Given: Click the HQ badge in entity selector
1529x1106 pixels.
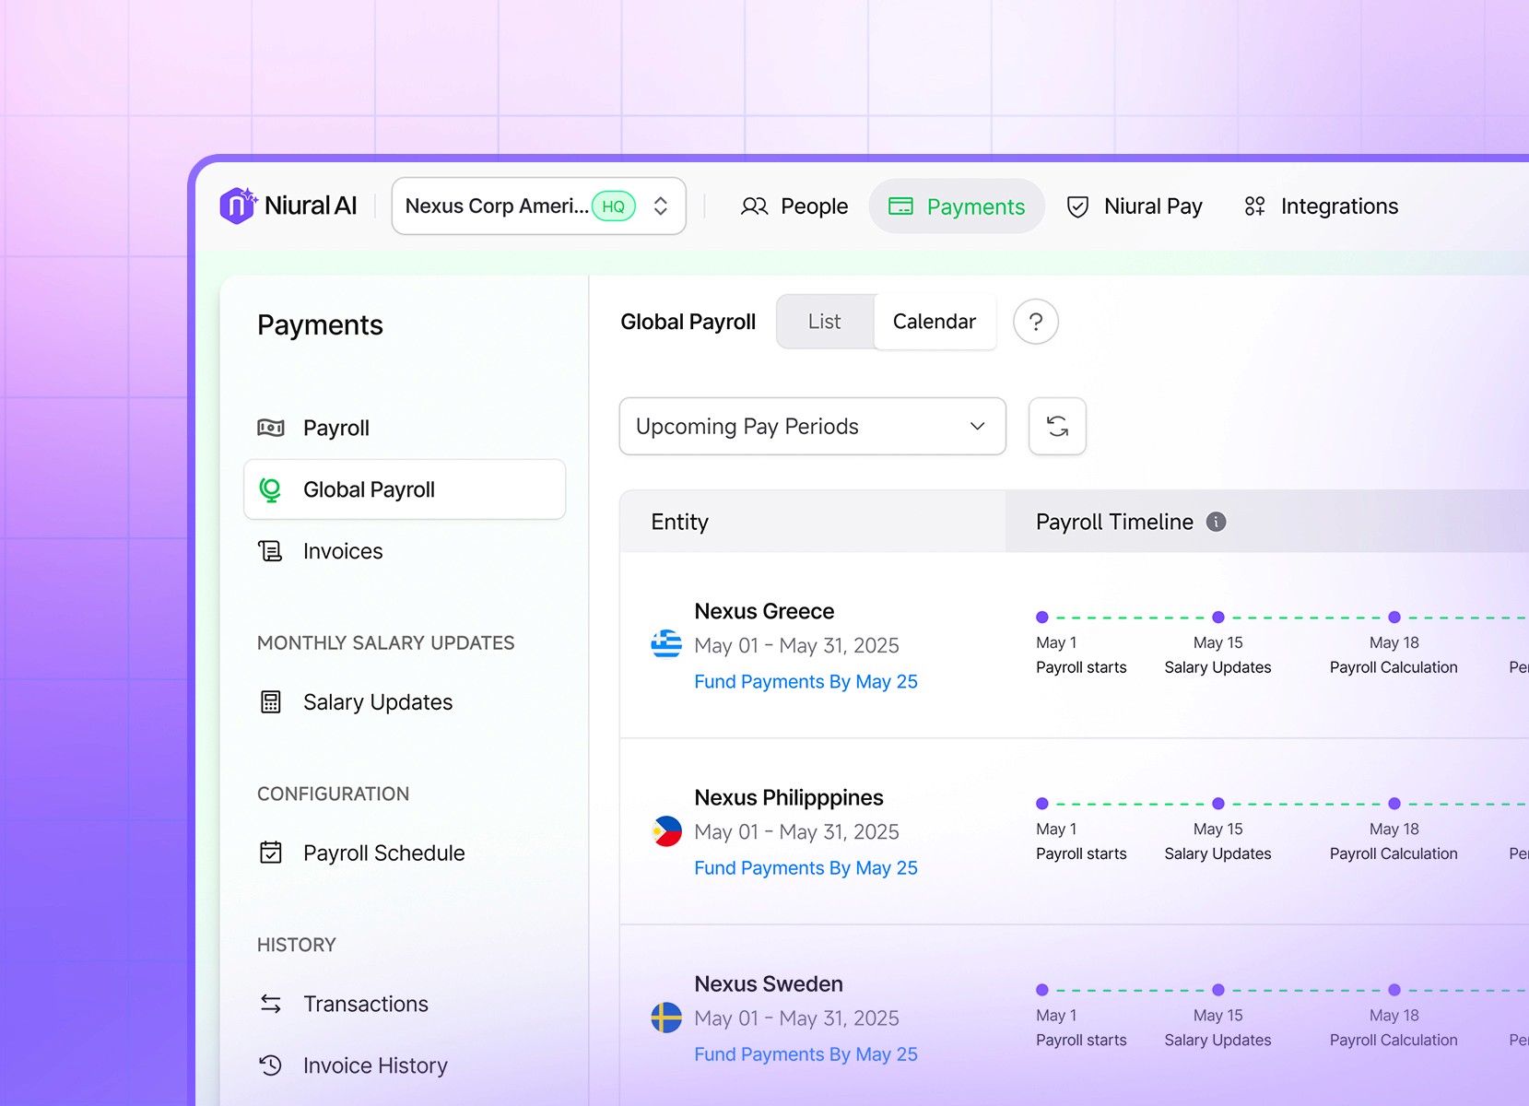Looking at the screenshot, I should point(613,206).
